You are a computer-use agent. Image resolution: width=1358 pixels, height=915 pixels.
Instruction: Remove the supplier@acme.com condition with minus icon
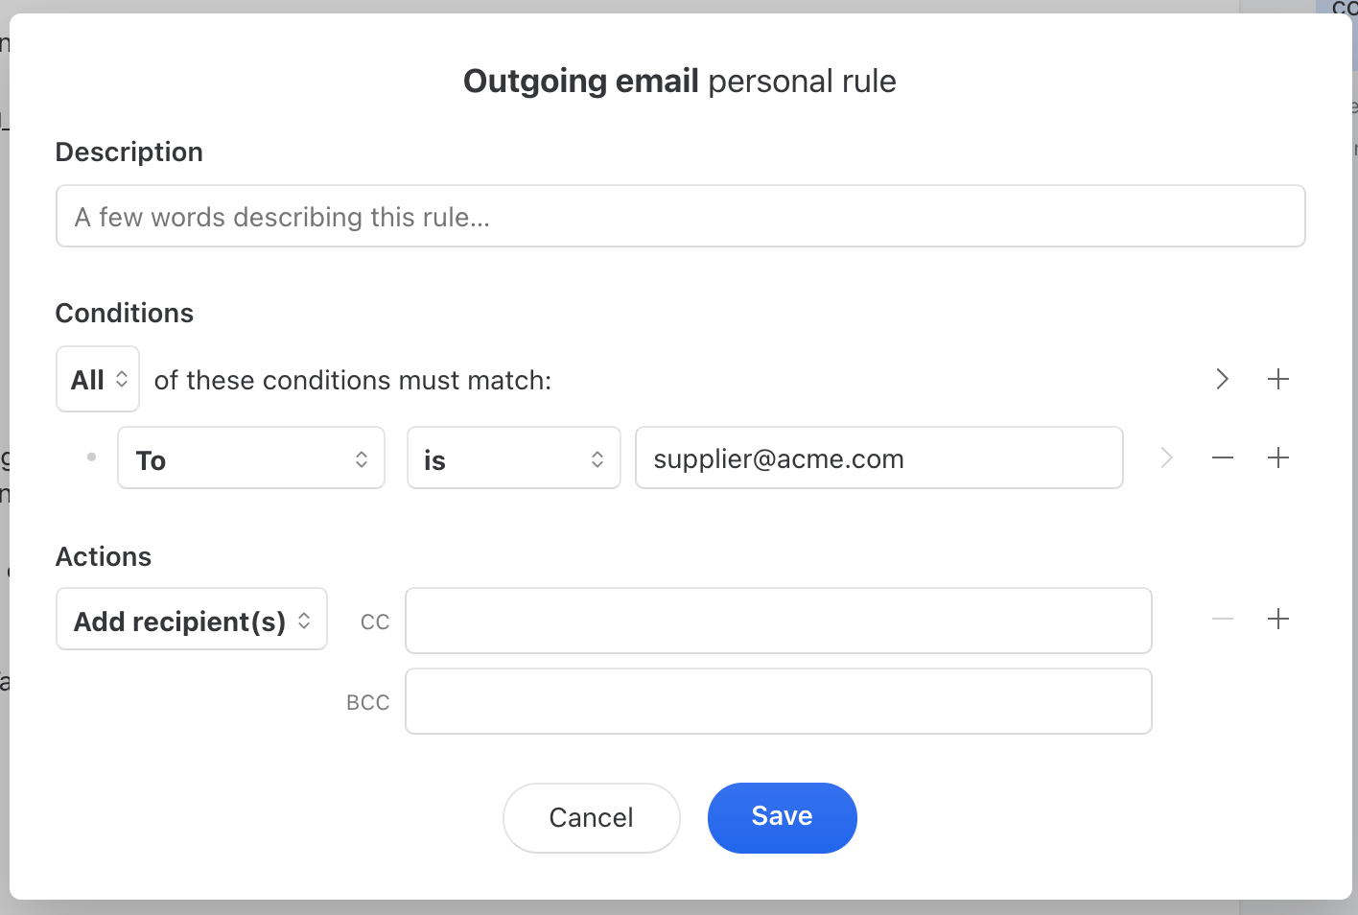[x=1222, y=458]
